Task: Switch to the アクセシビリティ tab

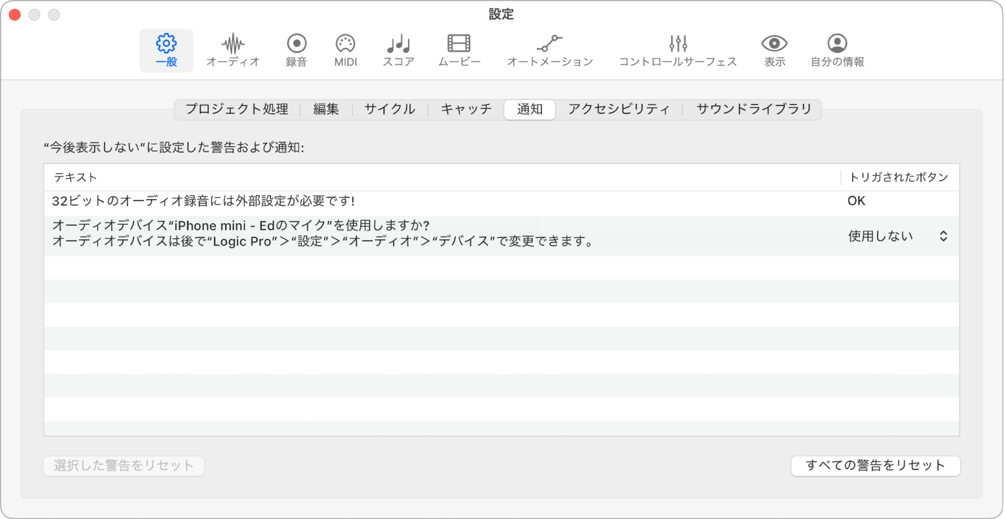Action: coord(619,109)
